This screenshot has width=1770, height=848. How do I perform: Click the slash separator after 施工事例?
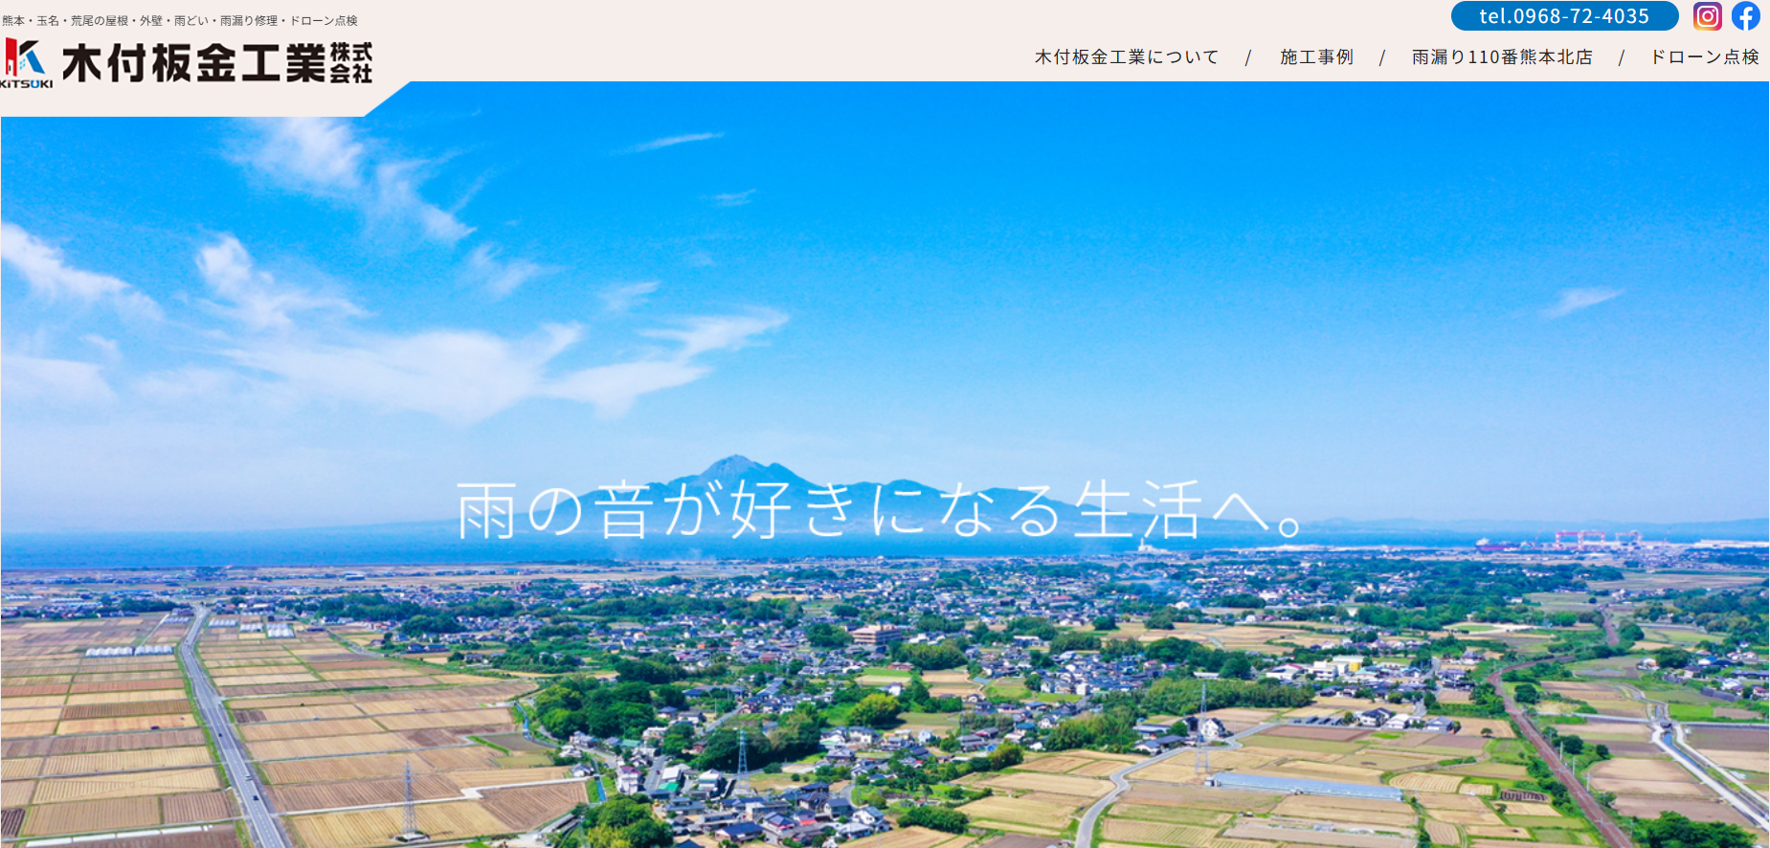coord(1381,58)
